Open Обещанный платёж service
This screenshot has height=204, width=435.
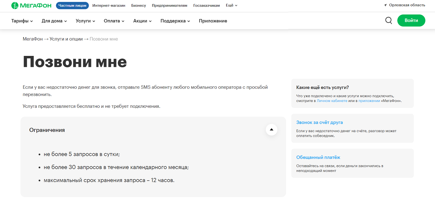(318, 157)
